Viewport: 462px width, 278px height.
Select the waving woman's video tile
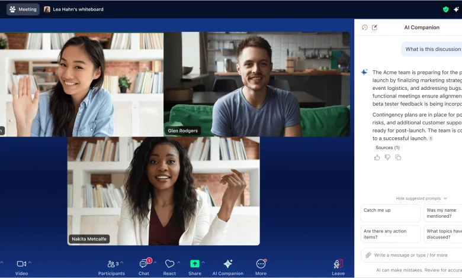tap(82, 84)
